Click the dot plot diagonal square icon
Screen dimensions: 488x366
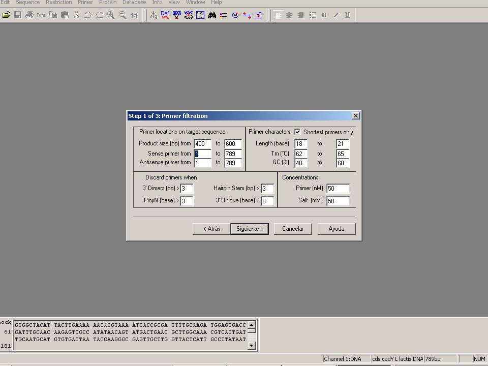point(200,15)
